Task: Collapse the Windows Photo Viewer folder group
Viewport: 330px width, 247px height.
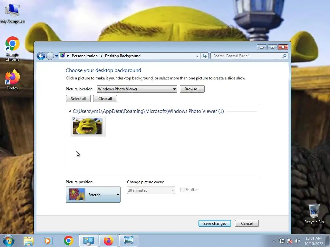Action: [70, 111]
